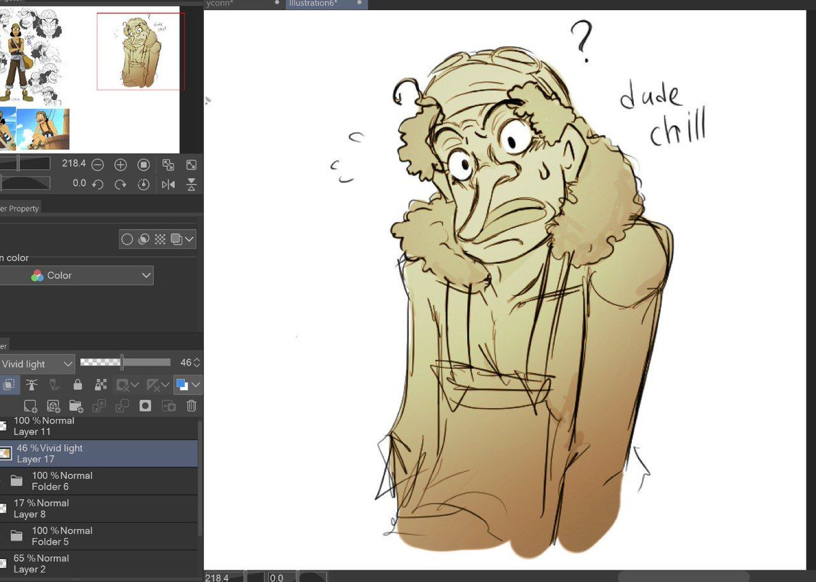
Task: Merge with the layer below
Action: pyautogui.click(x=122, y=406)
